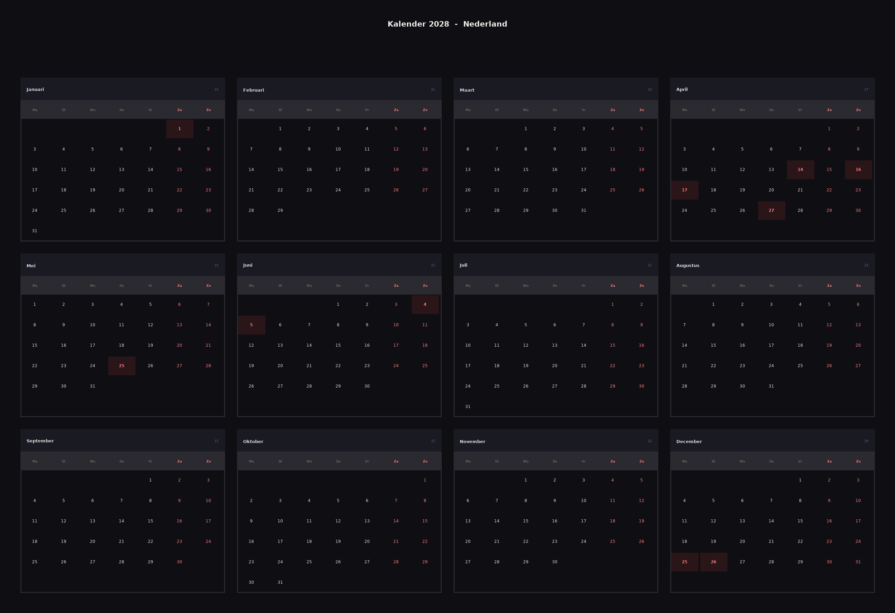Click the Augustus month title
The image size is (895, 613).
[x=687, y=265]
